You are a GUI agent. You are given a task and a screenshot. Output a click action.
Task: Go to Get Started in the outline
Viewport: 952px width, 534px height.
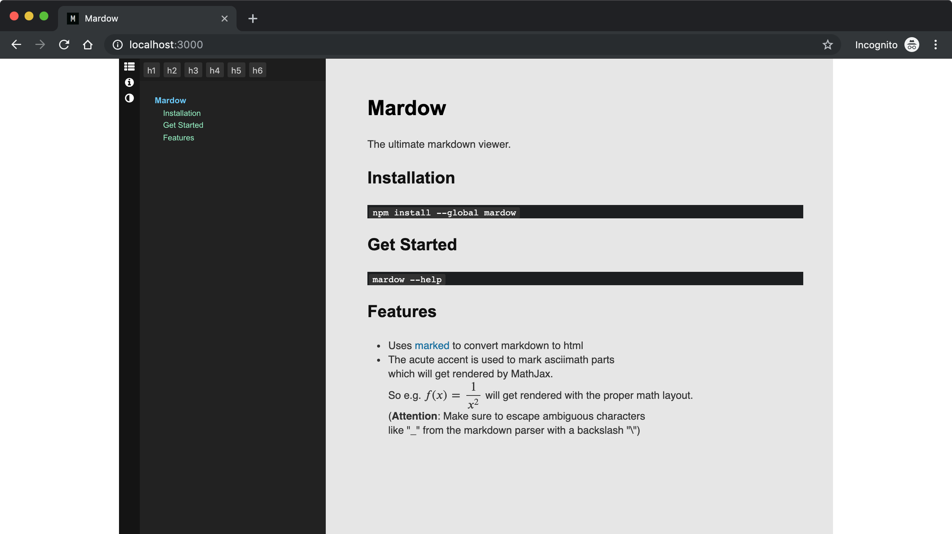(x=183, y=125)
